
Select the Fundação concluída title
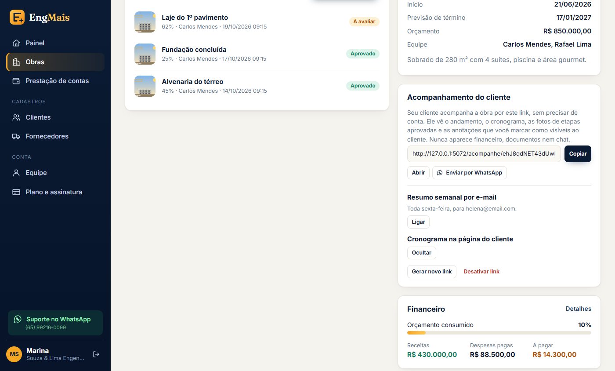click(194, 50)
